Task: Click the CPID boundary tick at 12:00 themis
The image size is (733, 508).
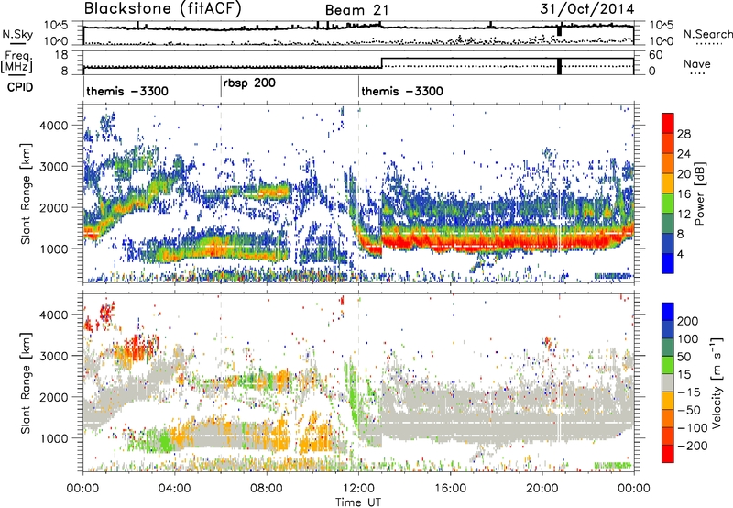Action: (x=359, y=87)
